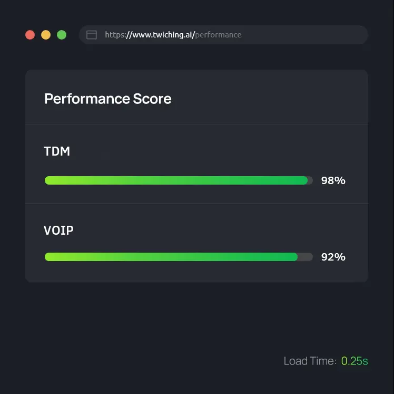Click the yellow minimize window dot

click(46, 35)
